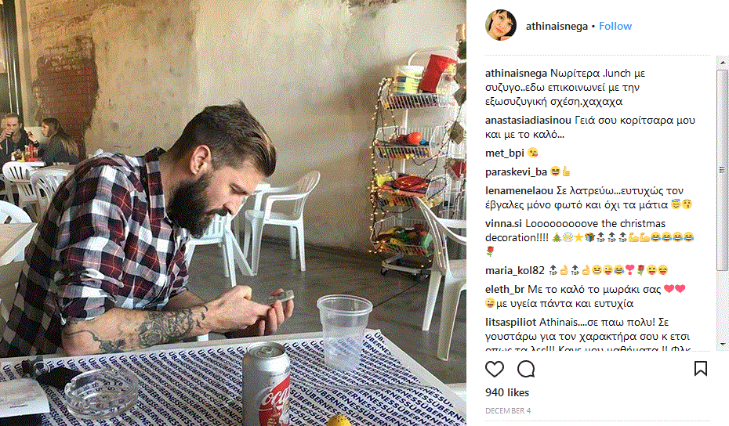This screenshot has height=426, width=729.
Task: Click the comments scrollbar thumb
Action: pos(722,170)
